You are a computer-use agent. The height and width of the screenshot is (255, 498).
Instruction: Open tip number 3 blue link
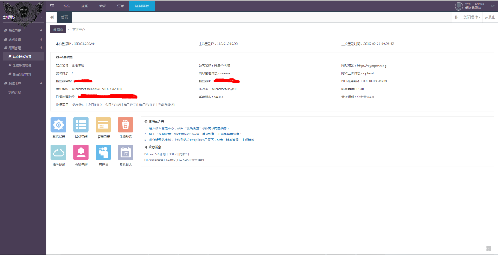click(200, 140)
